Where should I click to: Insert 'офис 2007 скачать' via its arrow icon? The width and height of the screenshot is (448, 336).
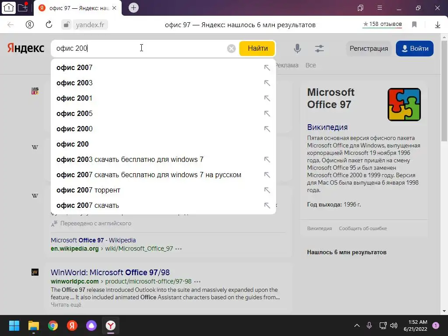click(267, 206)
